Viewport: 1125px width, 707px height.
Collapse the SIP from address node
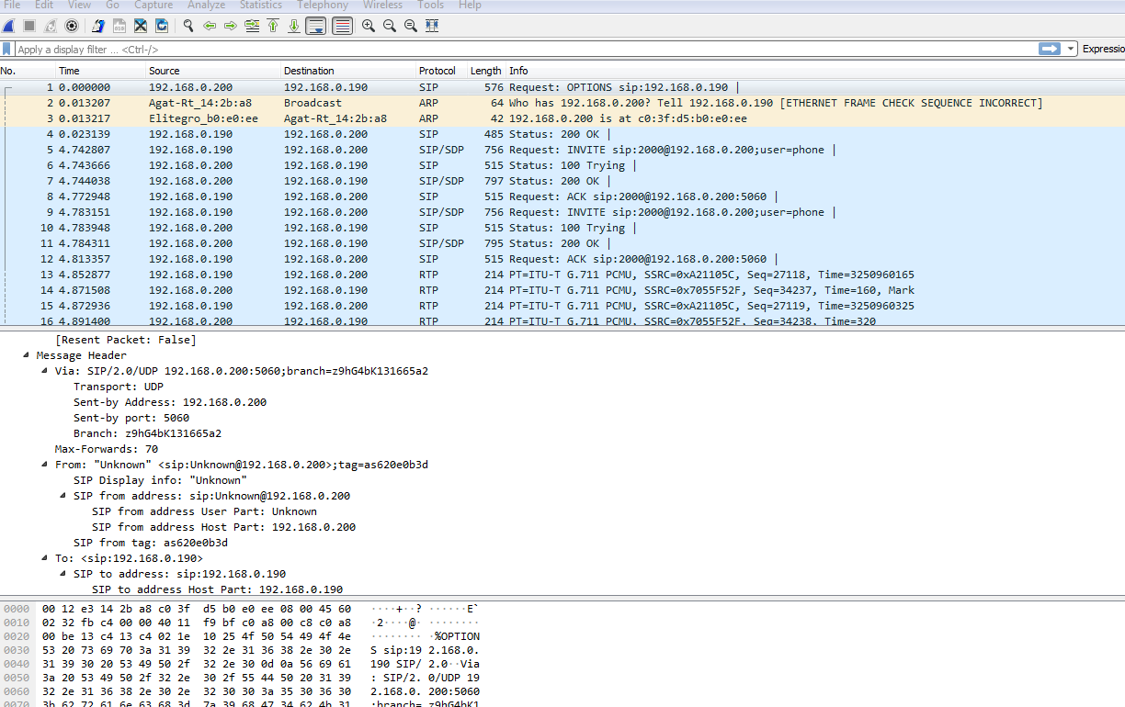(64, 496)
